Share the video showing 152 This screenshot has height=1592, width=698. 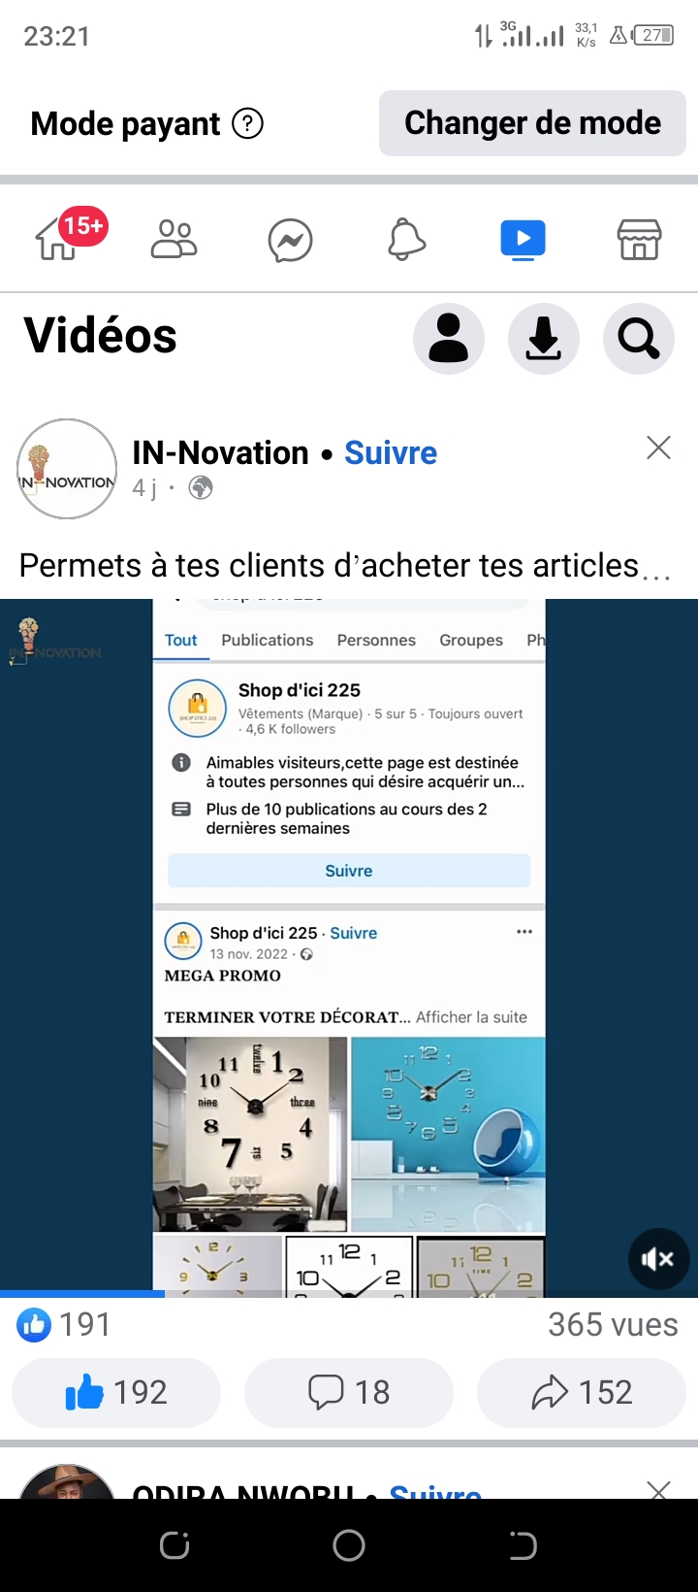pos(582,1392)
